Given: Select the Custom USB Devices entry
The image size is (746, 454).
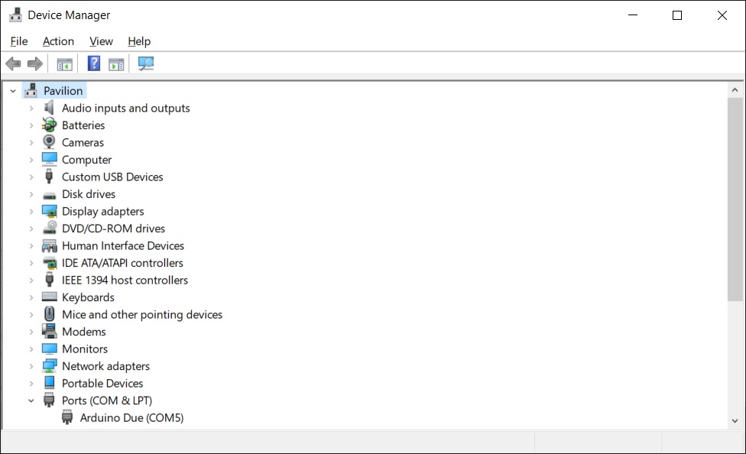Looking at the screenshot, I should [x=112, y=177].
